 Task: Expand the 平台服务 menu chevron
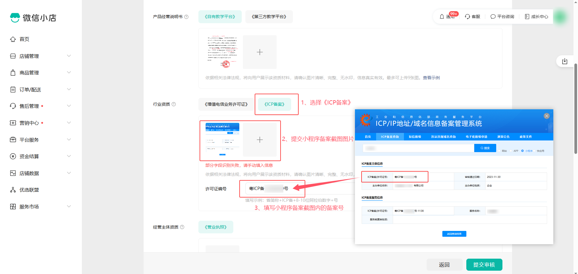coord(69,139)
